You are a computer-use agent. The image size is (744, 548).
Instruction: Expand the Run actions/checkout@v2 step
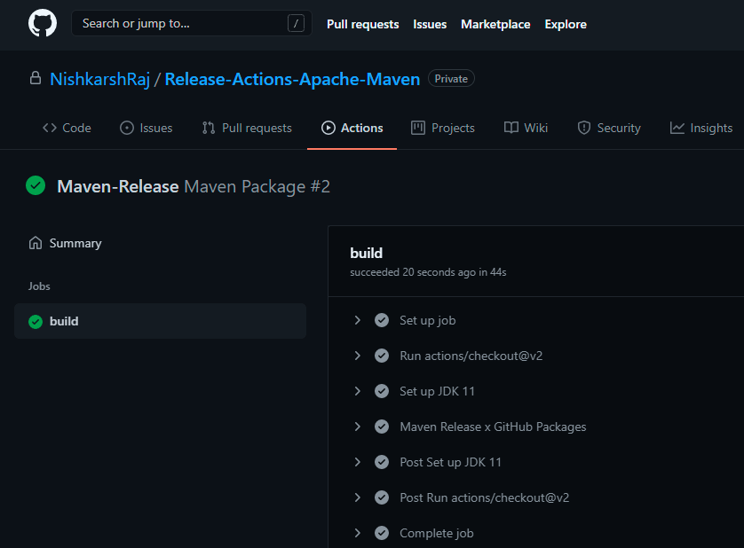357,356
